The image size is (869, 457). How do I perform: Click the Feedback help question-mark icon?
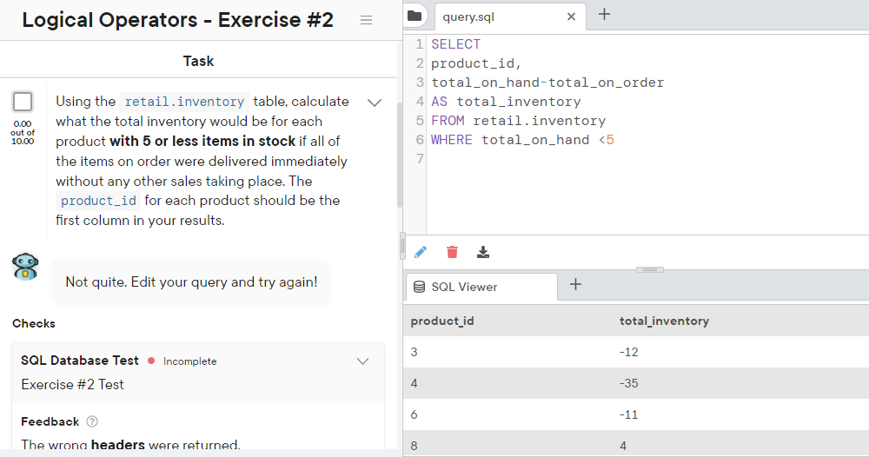(x=93, y=421)
